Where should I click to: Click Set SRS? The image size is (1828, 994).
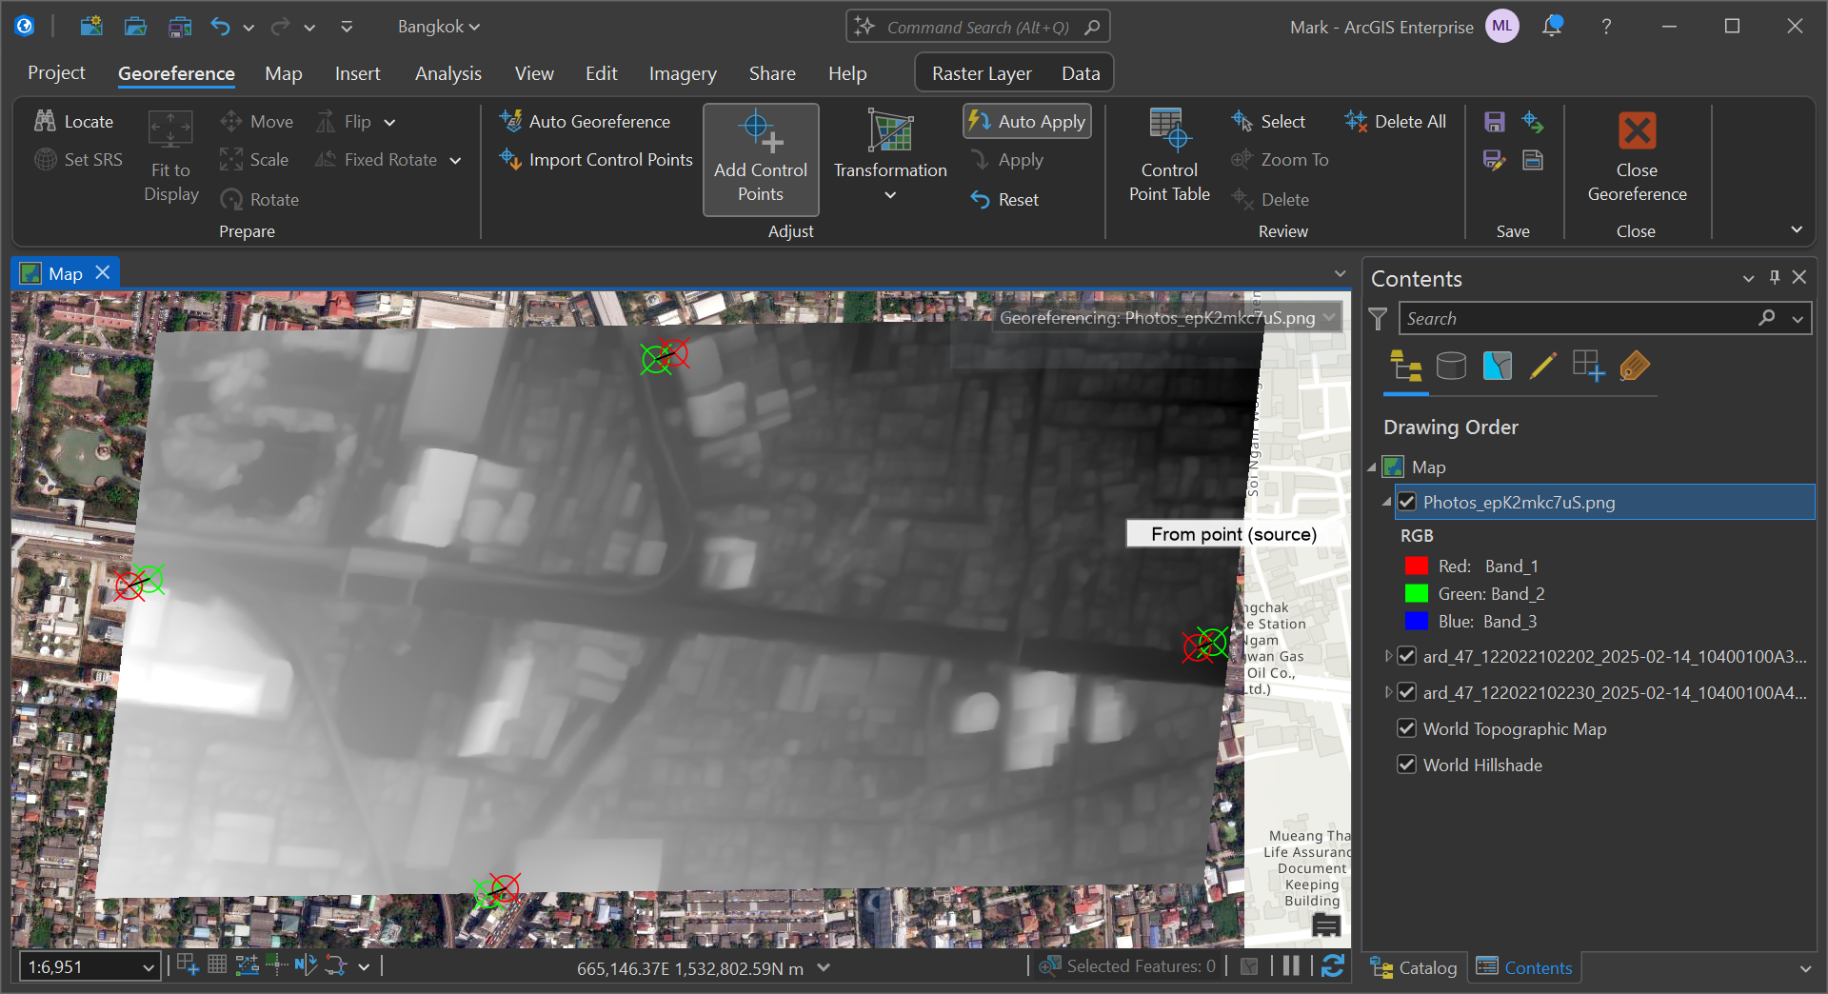tap(78, 159)
